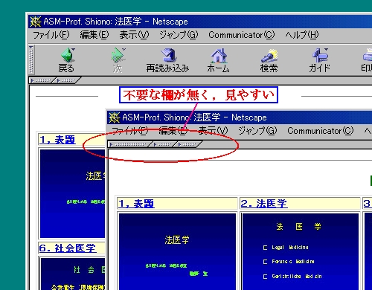The height and width of the screenshot is (290, 372).
Task: Open Communicator(C) menu in back window
Action: [x=242, y=35]
